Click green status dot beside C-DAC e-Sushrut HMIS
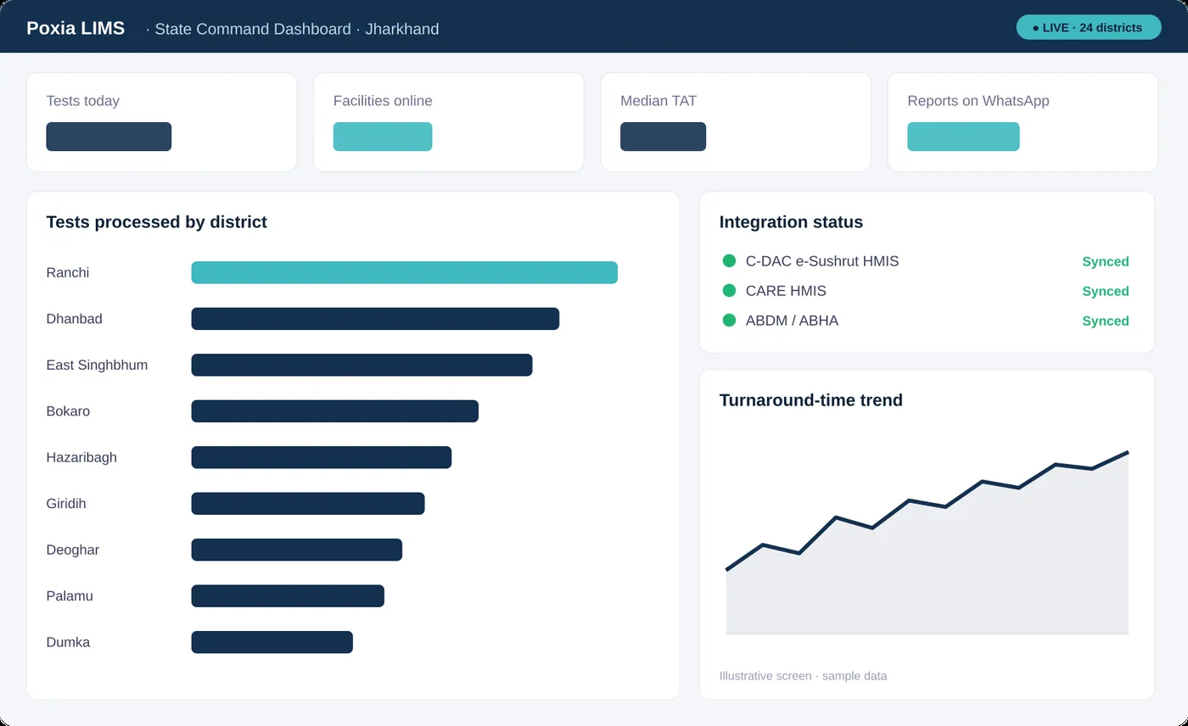1188x726 pixels. point(729,261)
